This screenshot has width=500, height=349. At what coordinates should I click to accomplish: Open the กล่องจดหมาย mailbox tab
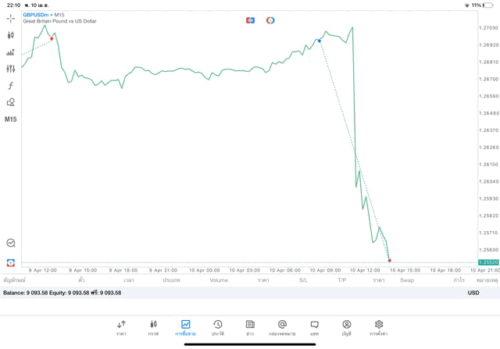point(282,328)
